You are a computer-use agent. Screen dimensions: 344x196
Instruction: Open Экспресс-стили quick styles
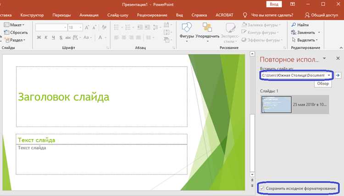pyautogui.click(x=230, y=33)
